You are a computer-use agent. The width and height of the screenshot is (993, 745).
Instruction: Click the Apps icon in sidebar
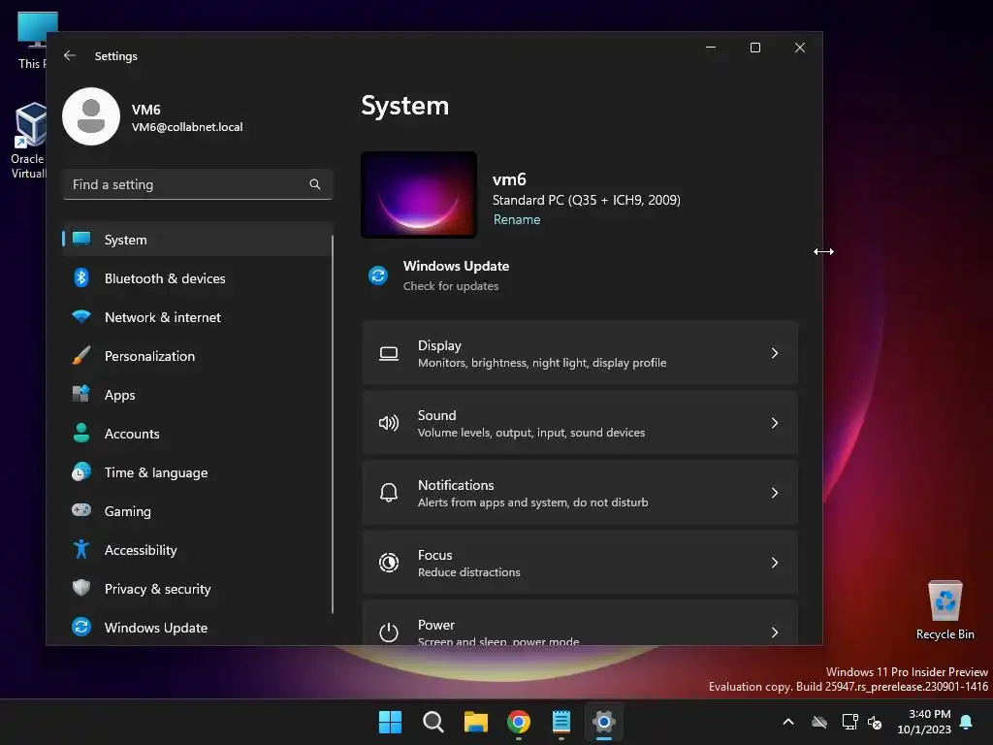tap(81, 394)
